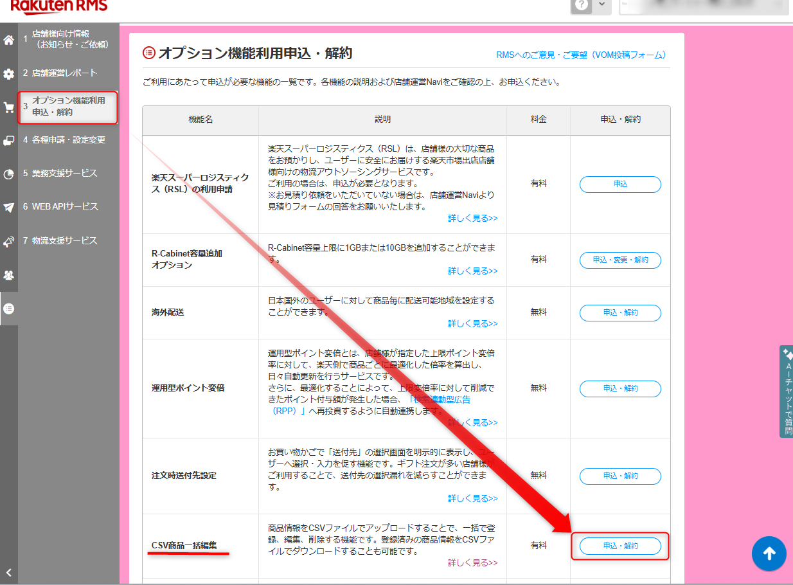Expand the dropdown arrow beside the help icon
Image resolution: width=793 pixels, height=585 pixels.
pos(601,4)
